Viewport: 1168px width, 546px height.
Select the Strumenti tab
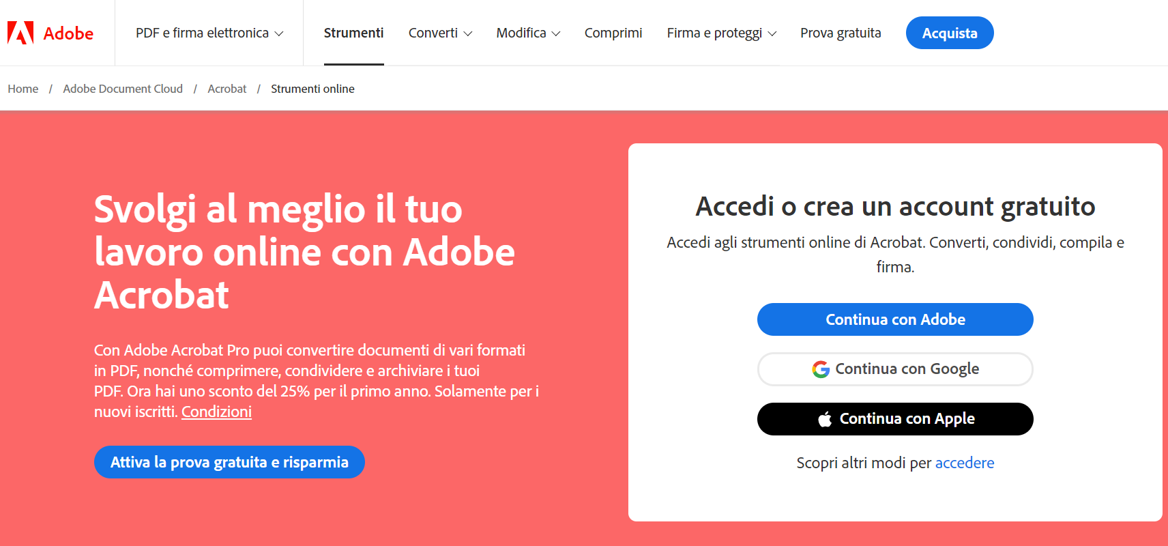tap(353, 32)
